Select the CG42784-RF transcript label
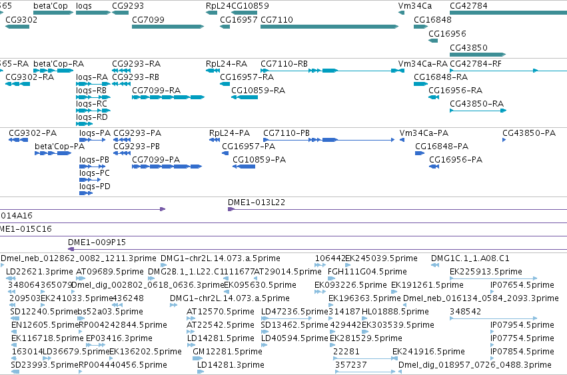Viewport: 567px width, 375px height. 476,64
